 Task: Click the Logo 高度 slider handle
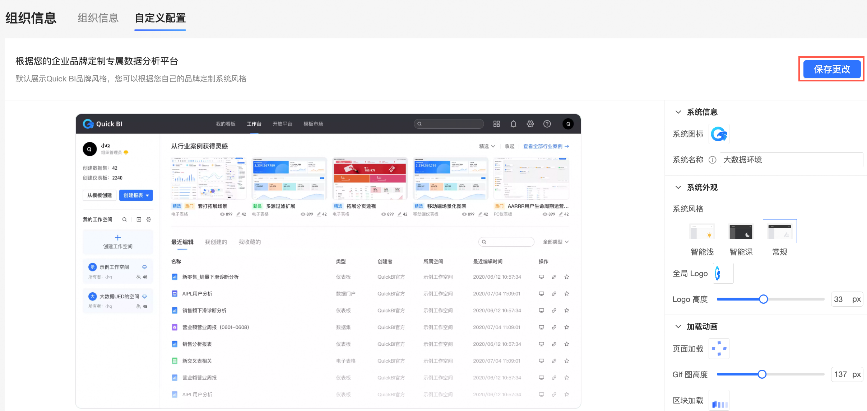[x=764, y=299]
